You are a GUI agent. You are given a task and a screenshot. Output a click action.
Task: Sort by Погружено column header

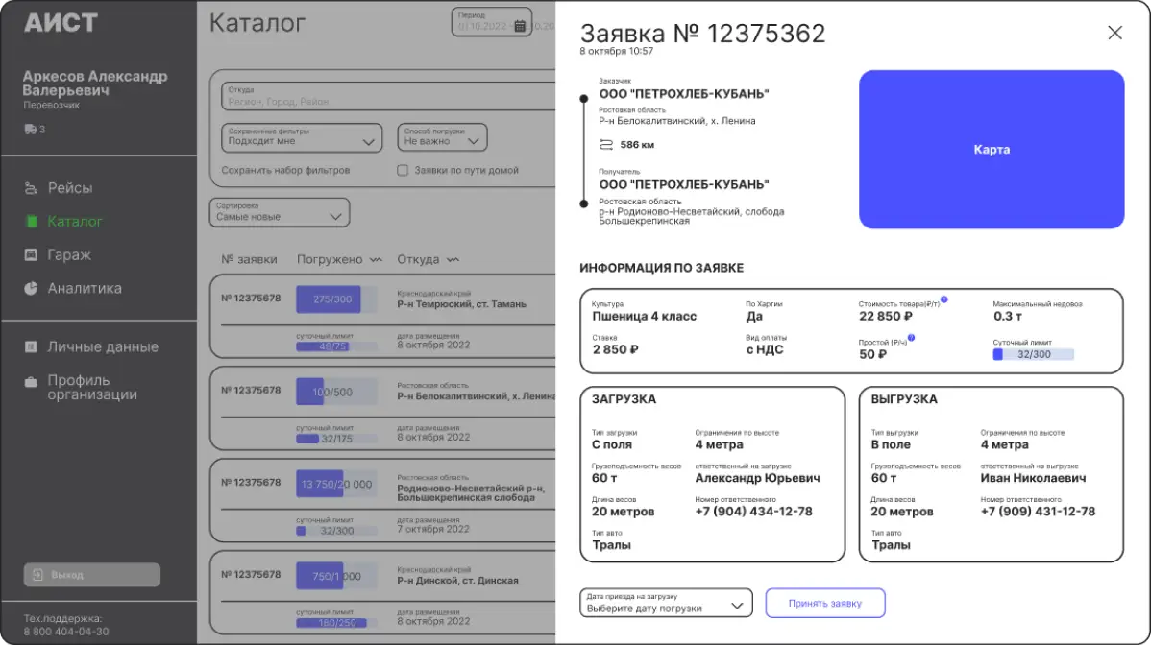(x=338, y=259)
